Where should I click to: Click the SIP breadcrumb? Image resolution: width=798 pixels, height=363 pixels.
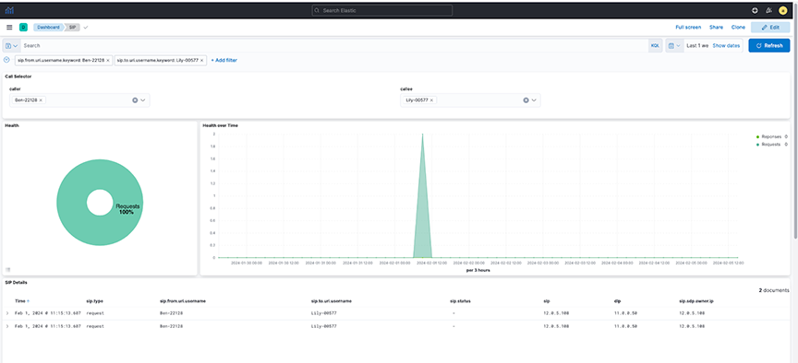pos(73,28)
